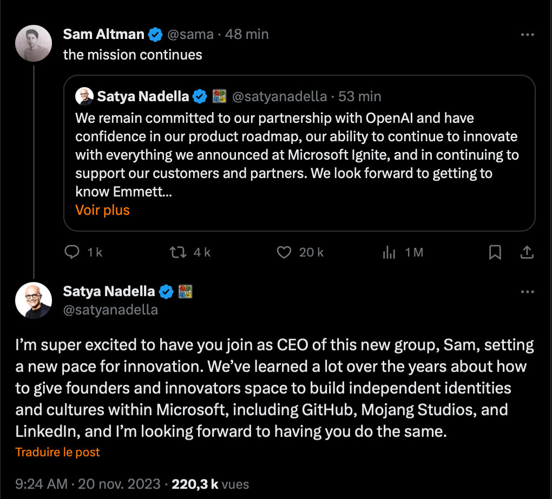Image resolution: width=552 pixels, height=499 pixels.
Task: Click Satya Nadella's name in the reply
Action: 108,291
